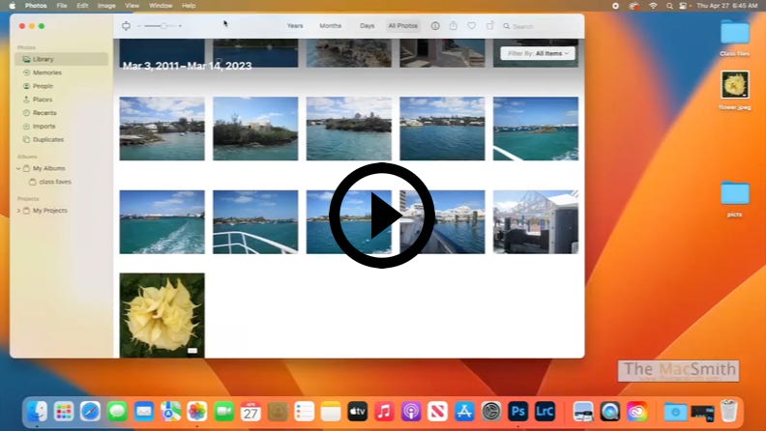This screenshot has height=431, width=766.
Task: Click the Share icon in Photos toolbar
Action: [454, 25]
